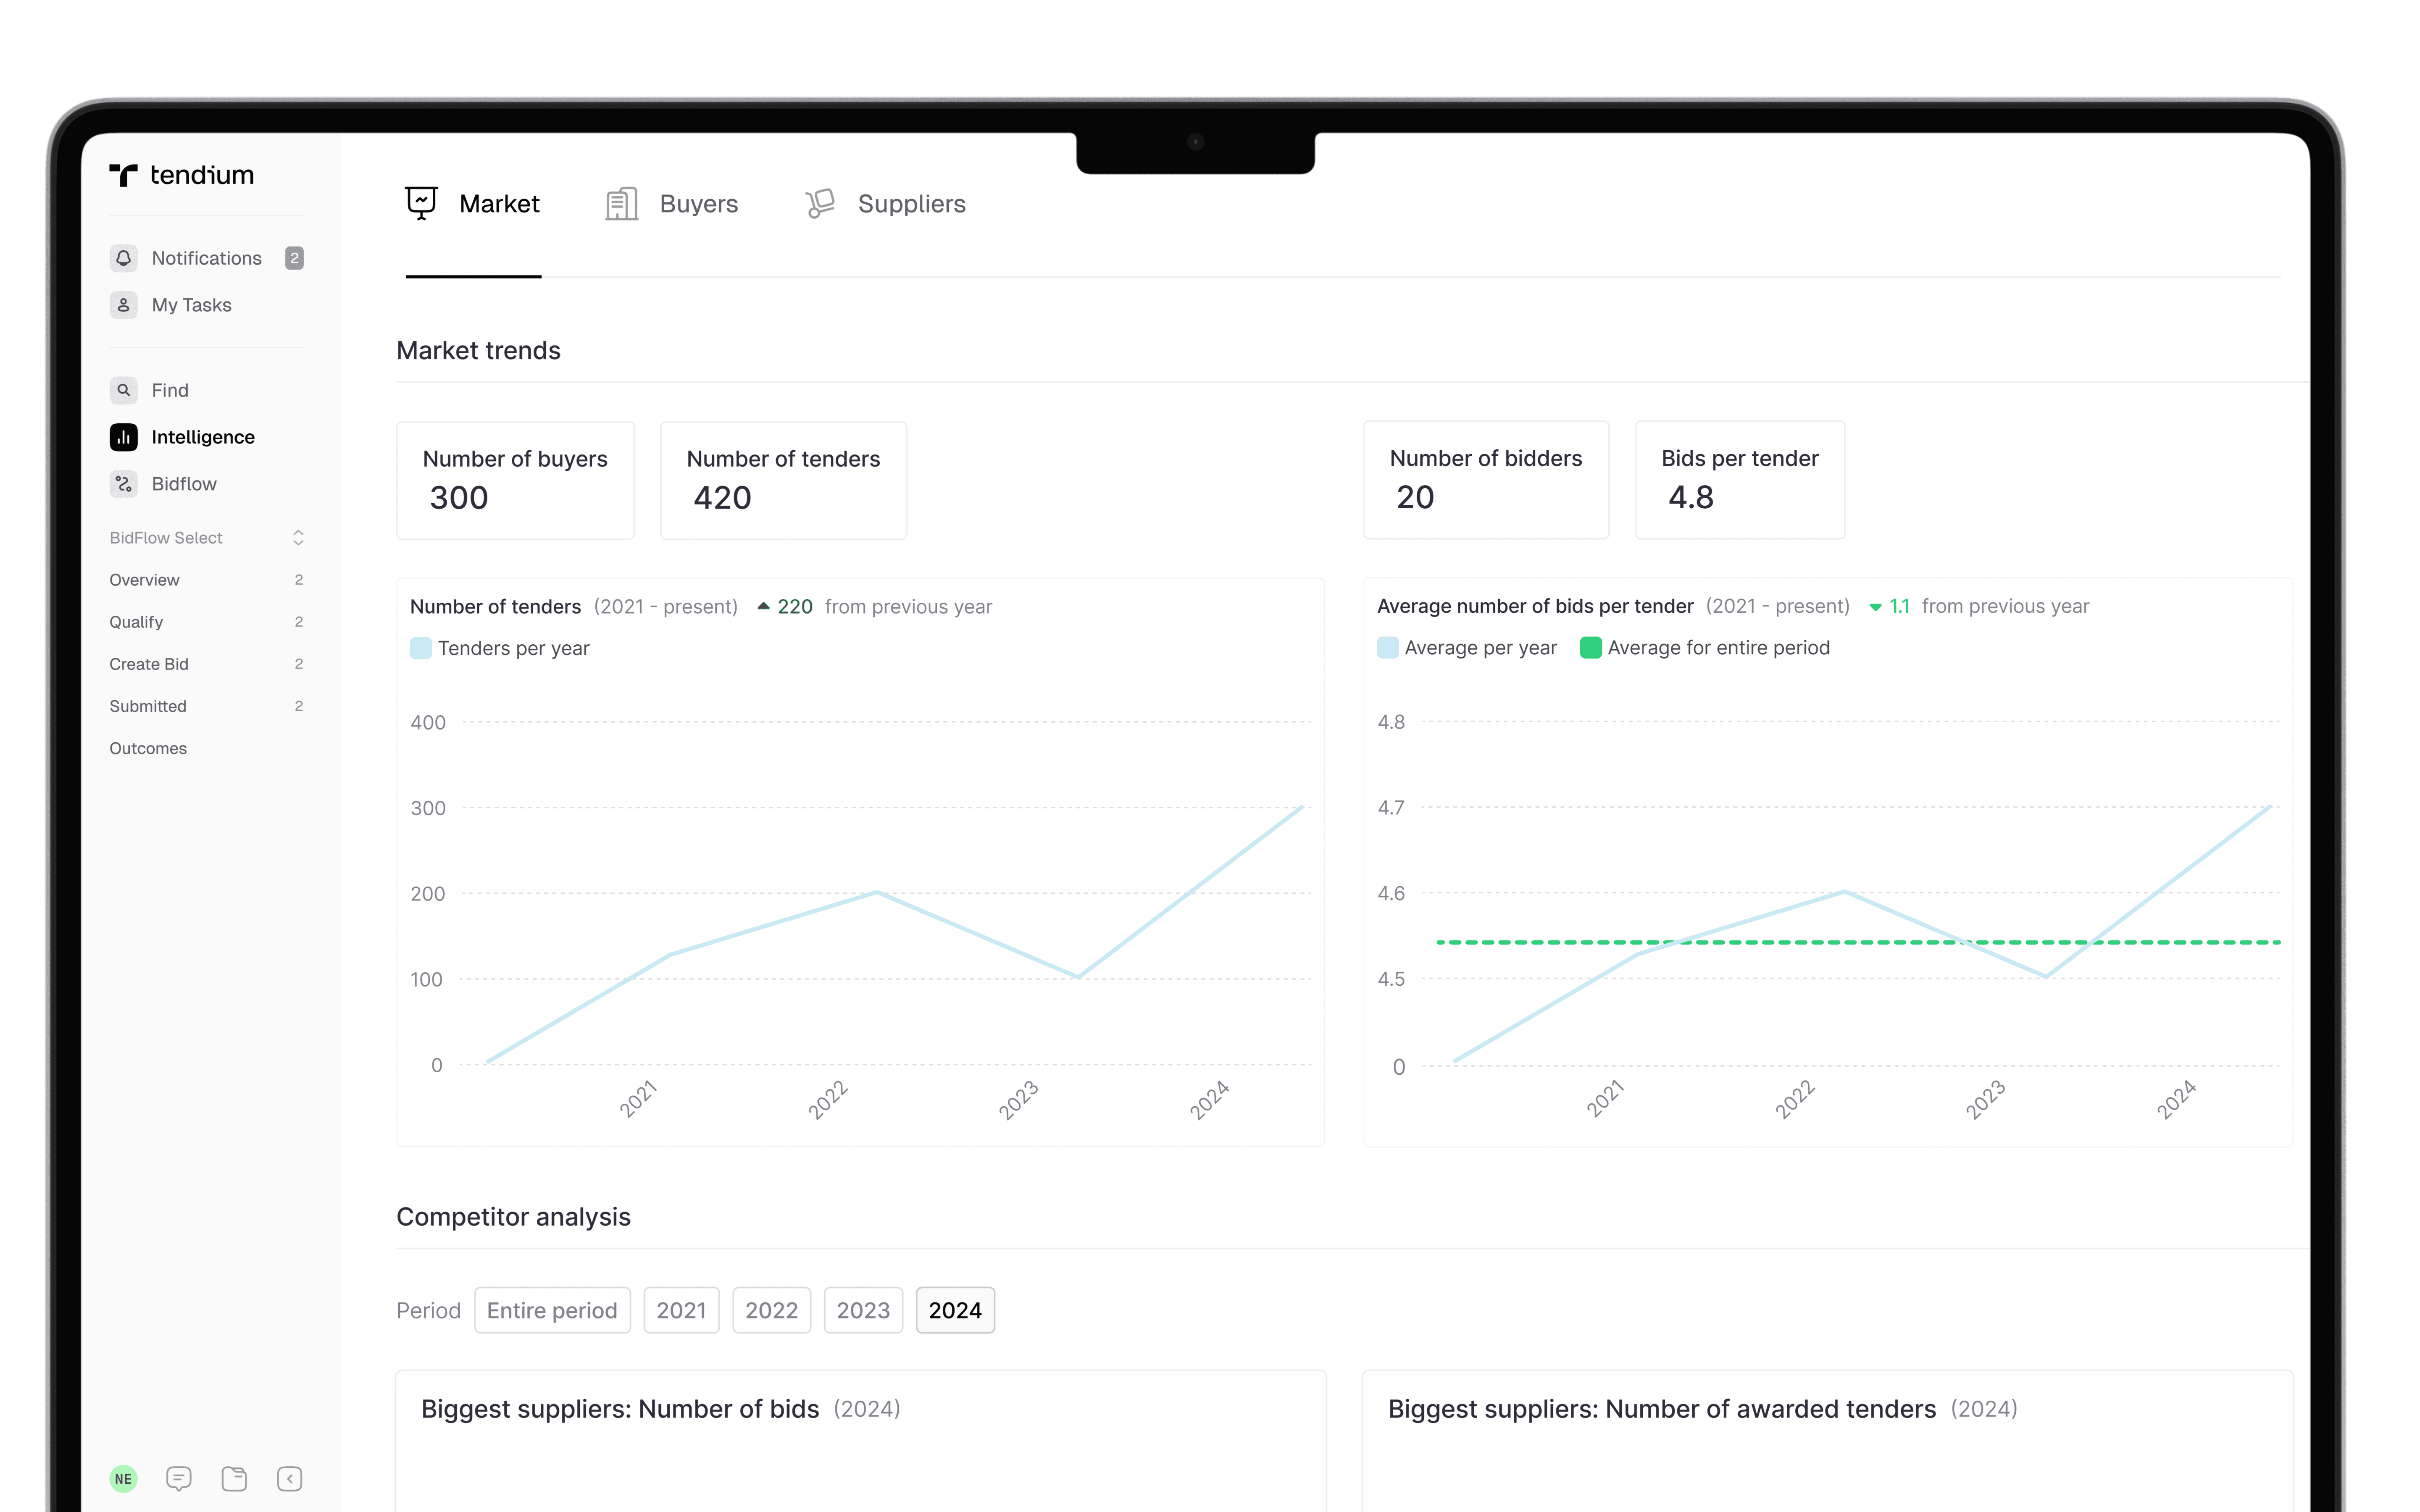Select the 2024 period filter
This screenshot has height=1512, width=2420.
click(x=954, y=1310)
